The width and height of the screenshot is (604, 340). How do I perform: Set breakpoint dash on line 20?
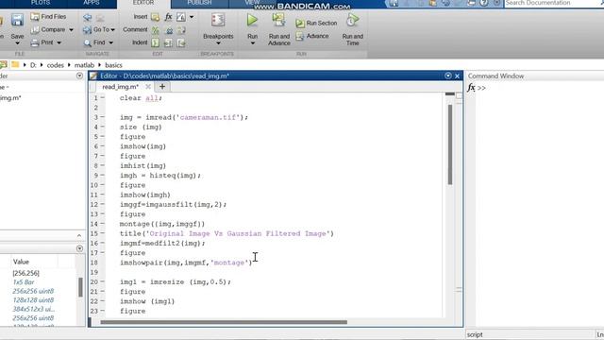click(103, 281)
